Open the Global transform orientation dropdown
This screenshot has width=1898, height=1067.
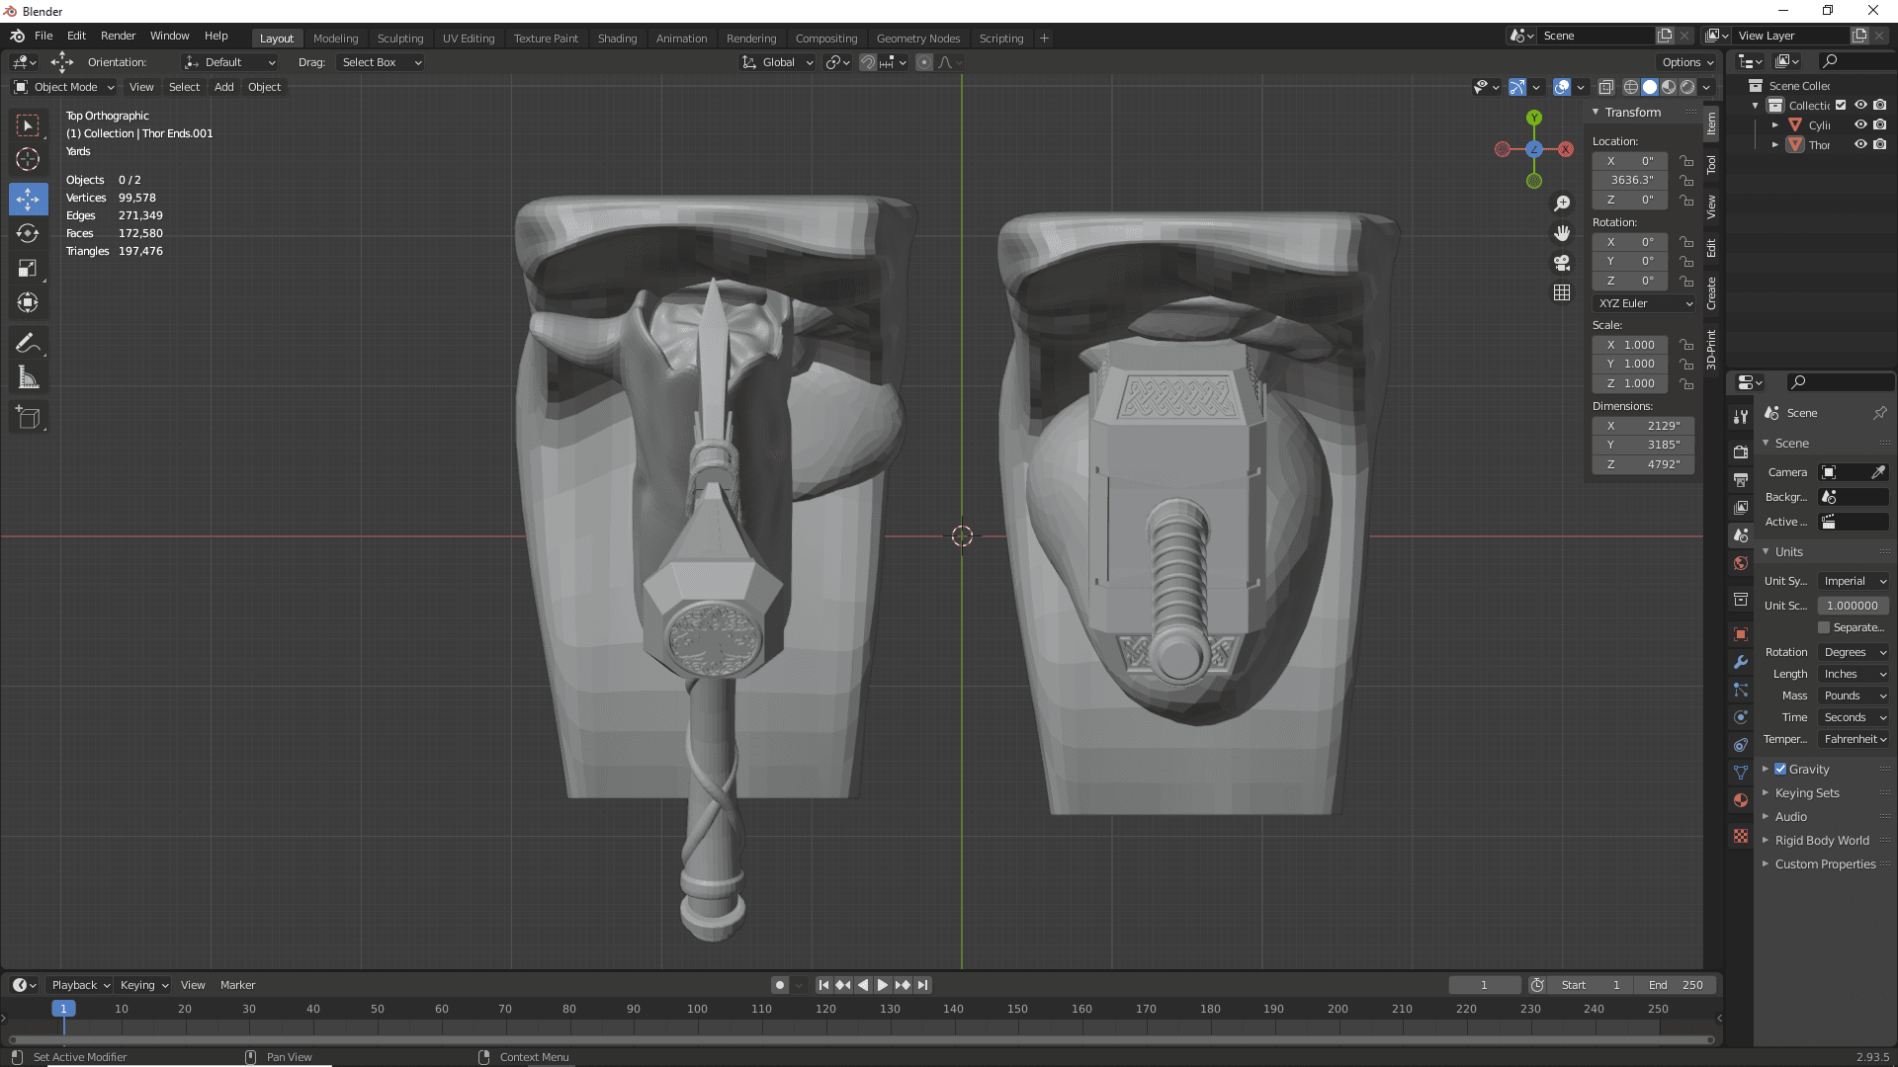coord(777,62)
